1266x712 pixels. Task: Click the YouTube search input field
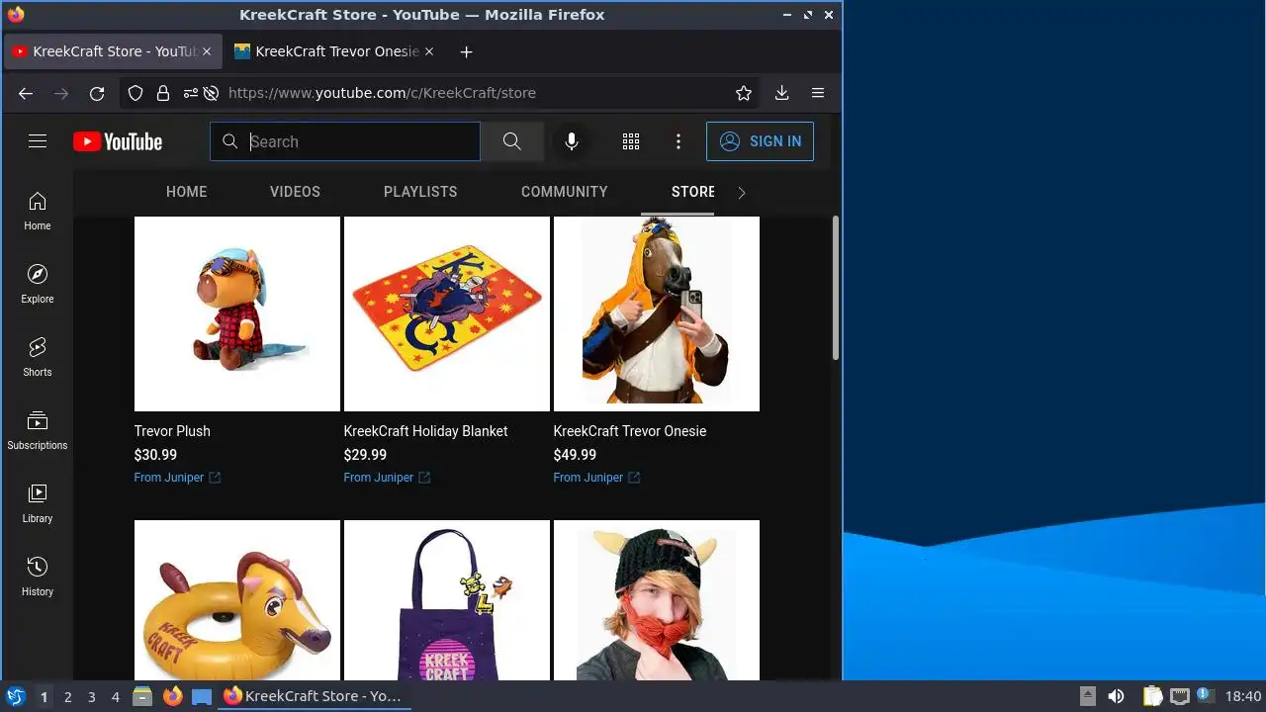[345, 141]
